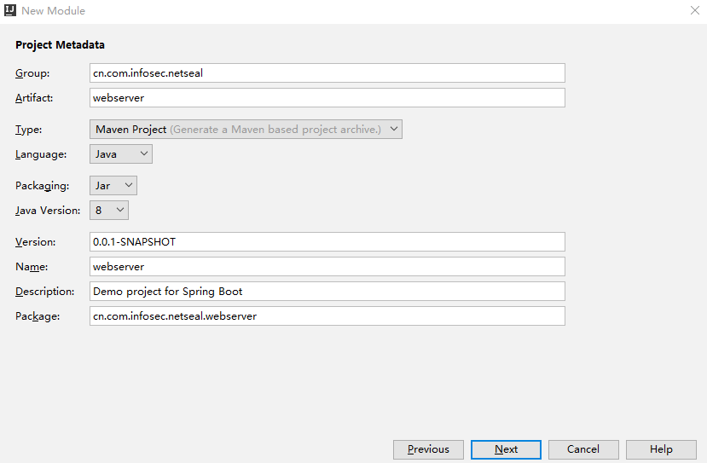Cancel the New Module wizard
This screenshot has width=707, height=463.
[583, 449]
